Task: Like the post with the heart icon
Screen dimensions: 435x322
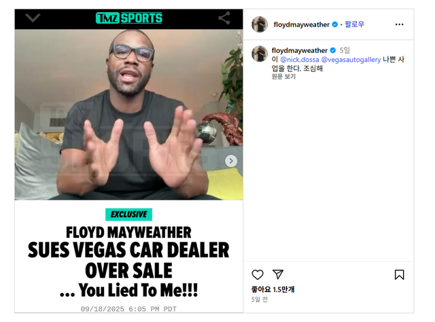Action: (258, 274)
